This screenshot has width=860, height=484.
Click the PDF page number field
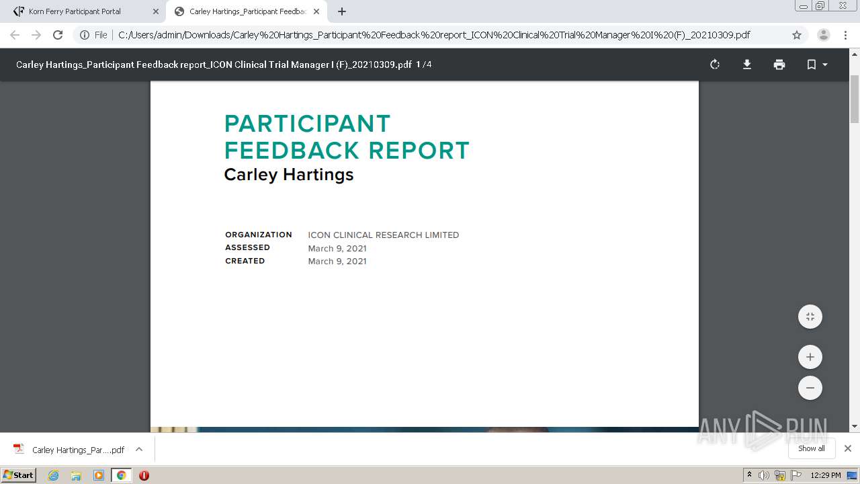(418, 65)
